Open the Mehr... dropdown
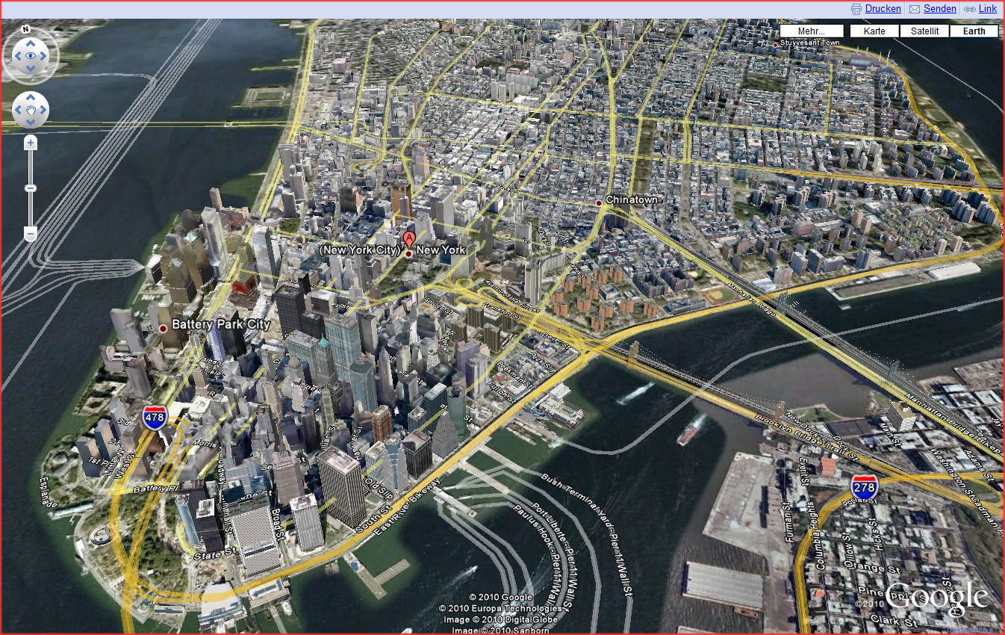1005x635 pixels. pos(811,31)
